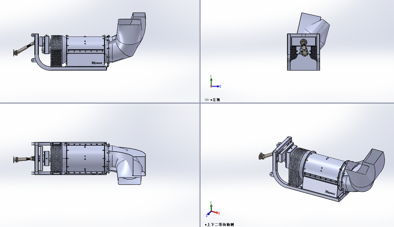Viewport: 394px width, 227px height.
Task: Click the red X axis of the 上下二等角轴测 triad
Action: point(215,213)
